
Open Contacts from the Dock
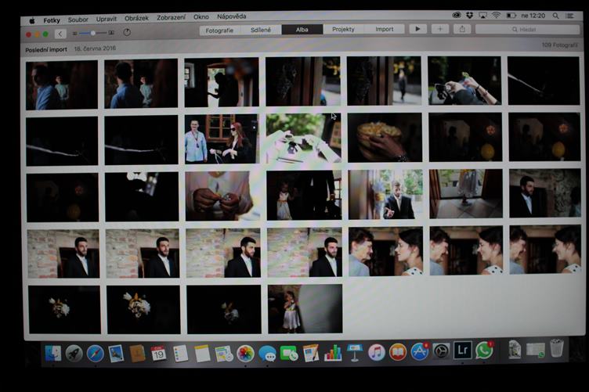(x=137, y=354)
